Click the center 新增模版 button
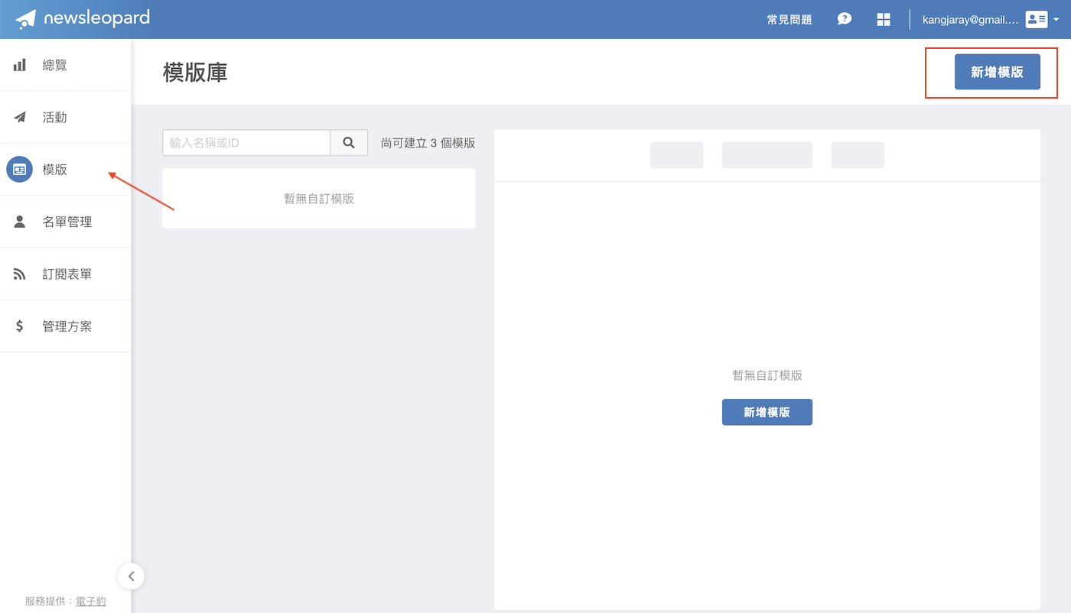Screen dimensions: 1071x613 767,412
